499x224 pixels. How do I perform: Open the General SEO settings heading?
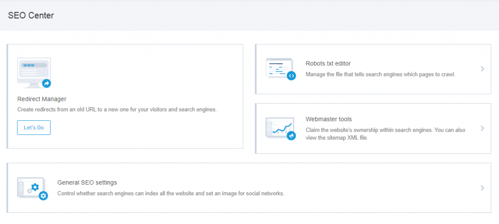coord(87,183)
